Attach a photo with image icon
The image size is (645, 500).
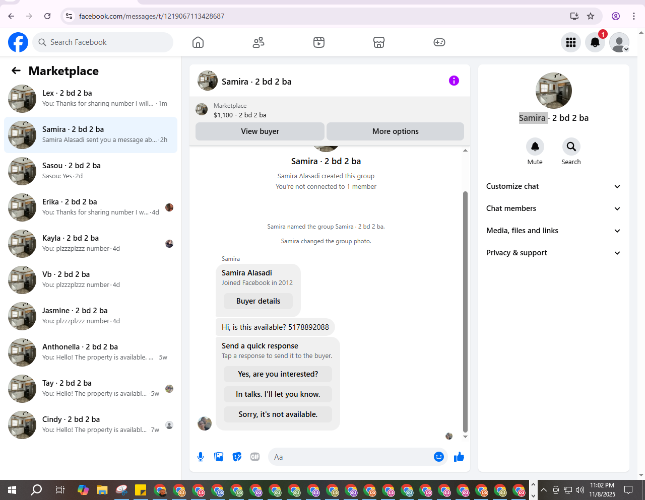point(219,457)
